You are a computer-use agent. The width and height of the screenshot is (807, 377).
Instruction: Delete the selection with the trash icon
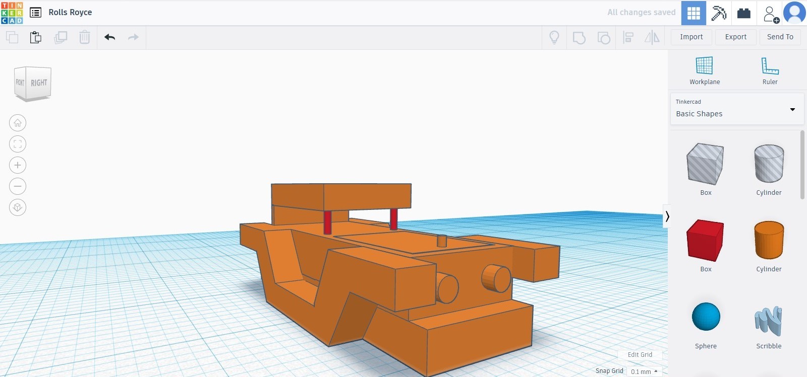85,37
